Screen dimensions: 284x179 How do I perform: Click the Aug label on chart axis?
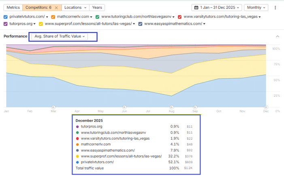click(x=171, y=111)
